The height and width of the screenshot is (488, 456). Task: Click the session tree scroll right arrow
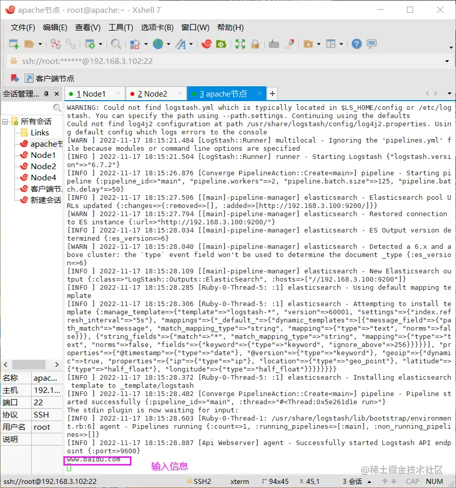tap(57, 364)
